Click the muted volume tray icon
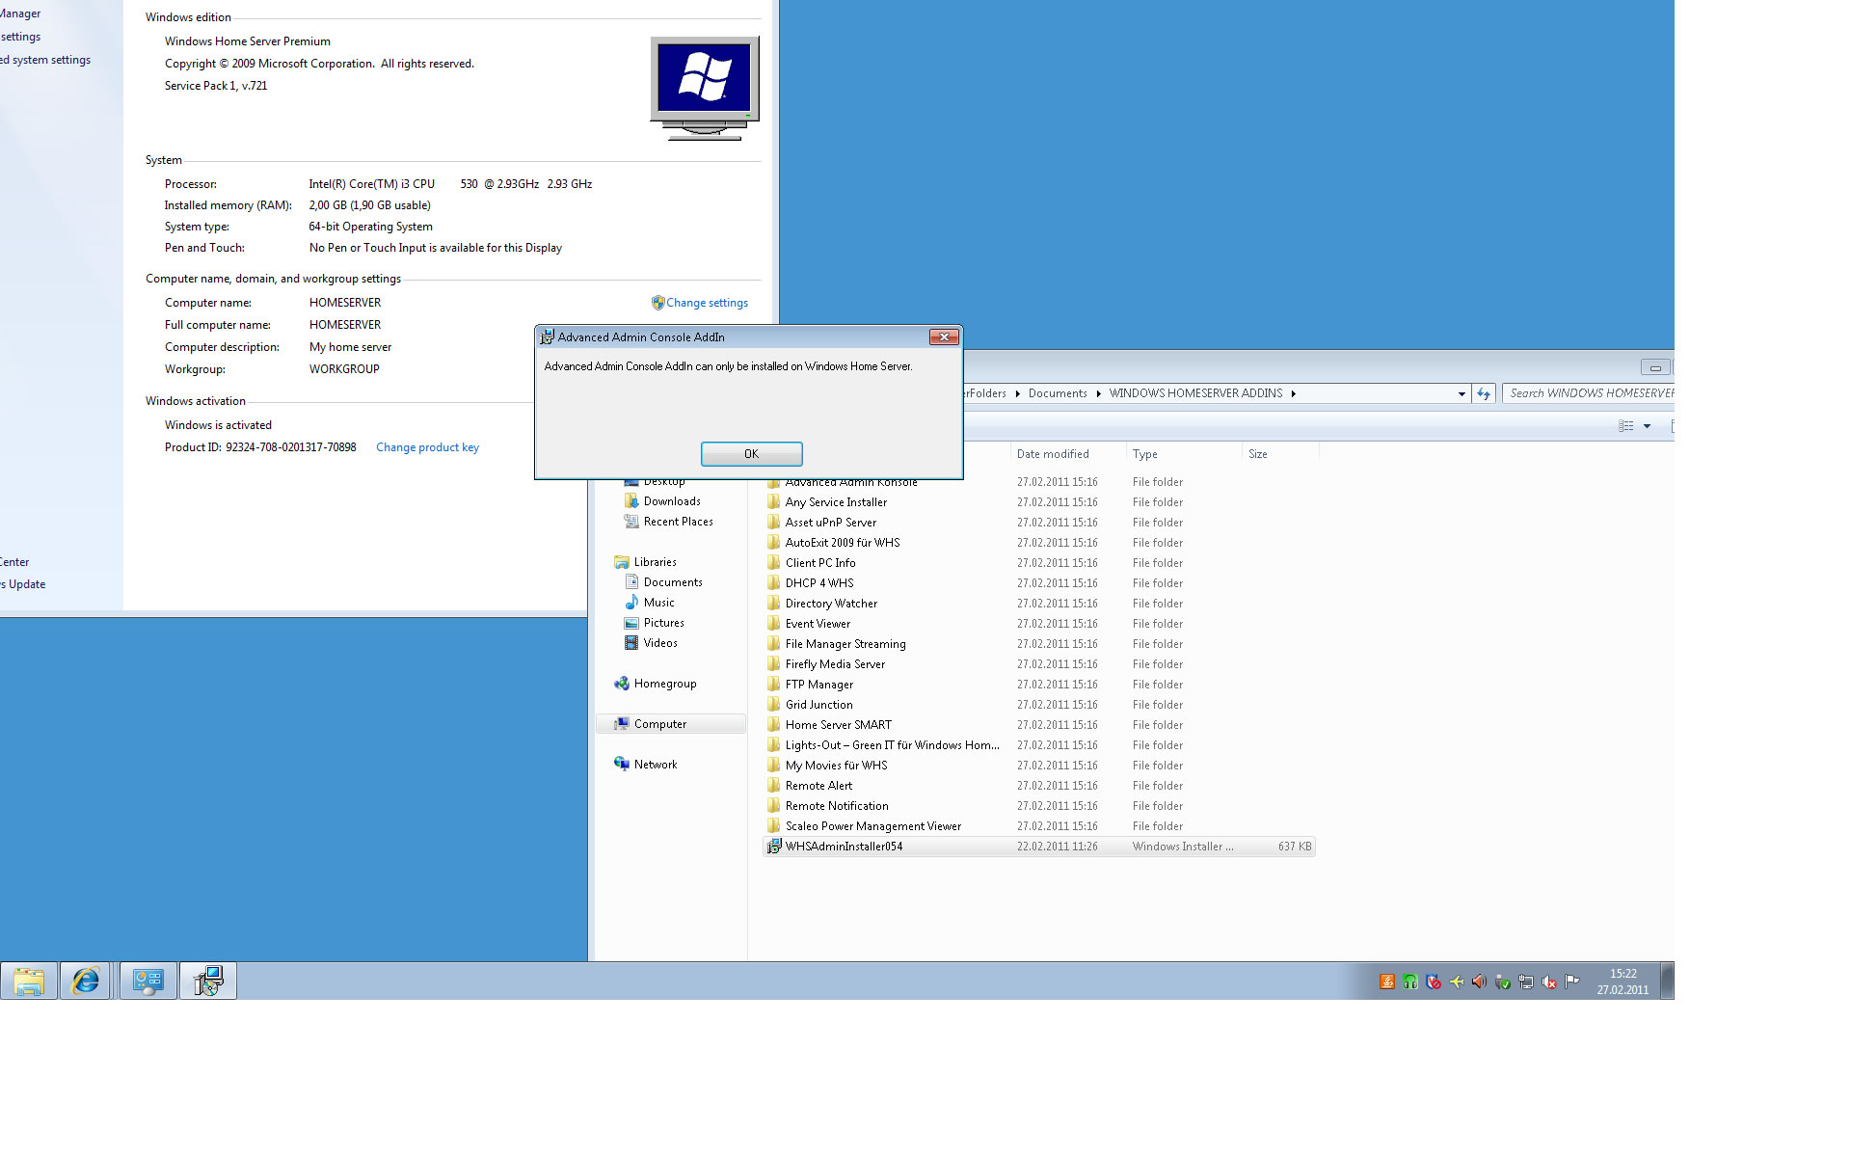Viewport: 1851px width, 1157px height. (x=1549, y=982)
